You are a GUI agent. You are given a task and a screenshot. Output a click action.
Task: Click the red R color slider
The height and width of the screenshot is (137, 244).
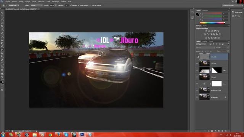pyautogui.click(x=212, y=14)
